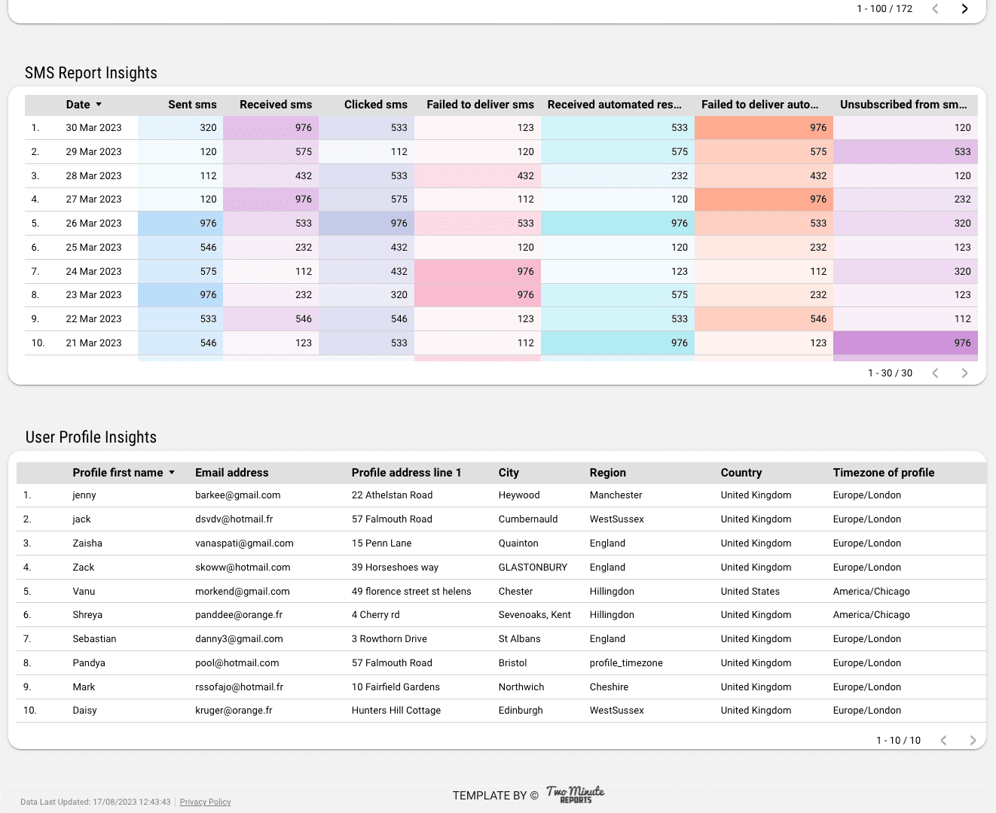This screenshot has width=996, height=813.
Task: Click country United States
Action: click(x=750, y=592)
